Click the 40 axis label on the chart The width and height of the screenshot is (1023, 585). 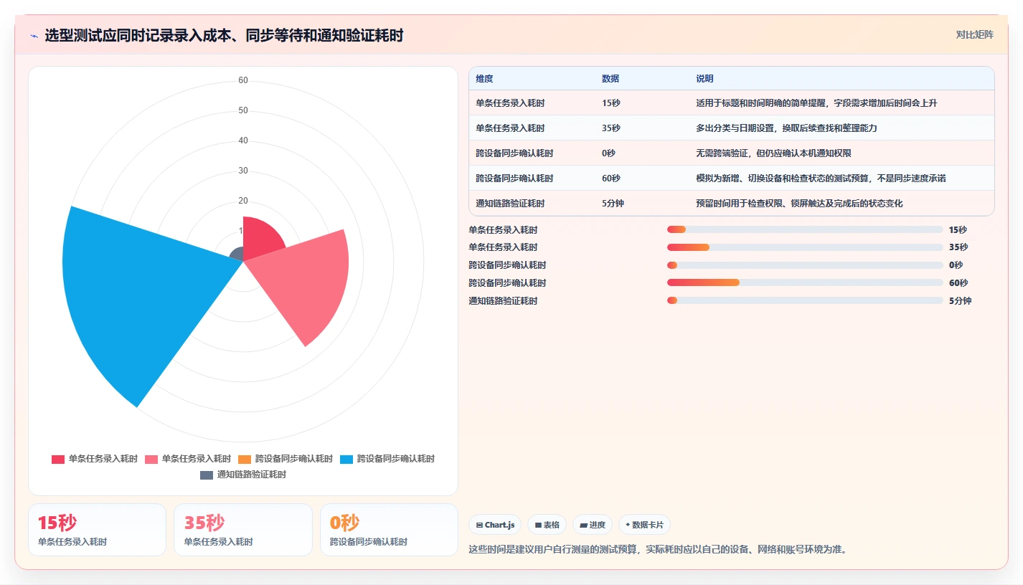pyautogui.click(x=243, y=141)
